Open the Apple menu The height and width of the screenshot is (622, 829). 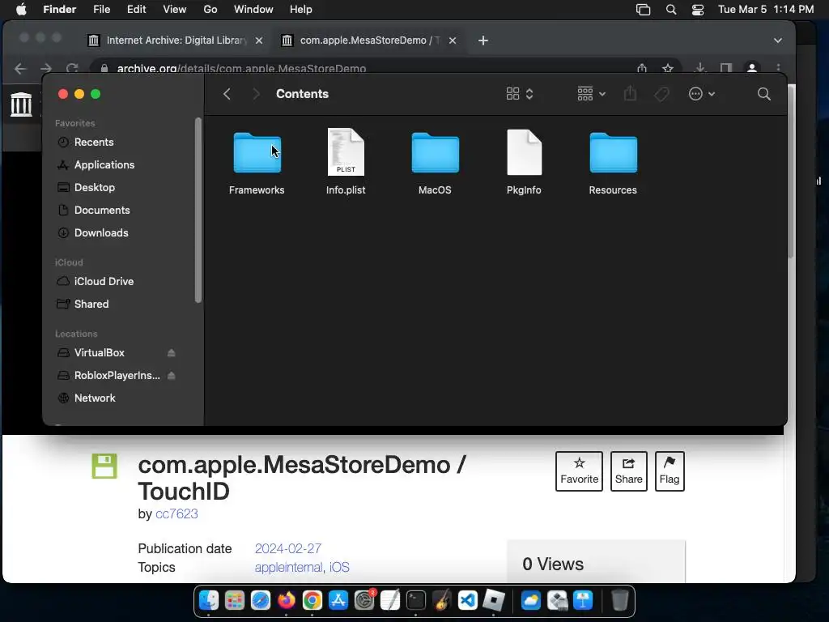[21, 10]
